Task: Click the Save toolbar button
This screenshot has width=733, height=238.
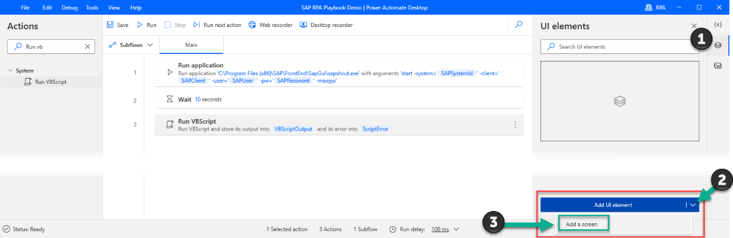Action: [118, 25]
